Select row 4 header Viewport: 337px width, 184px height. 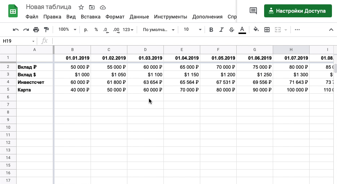[8, 82]
